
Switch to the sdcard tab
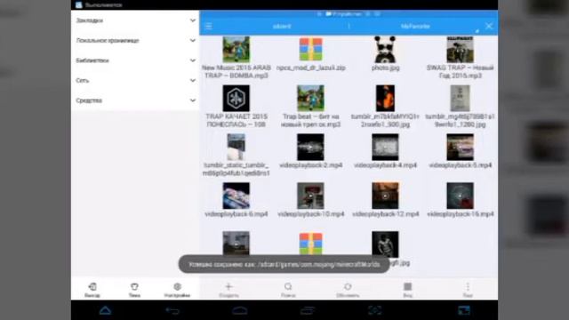tap(282, 27)
